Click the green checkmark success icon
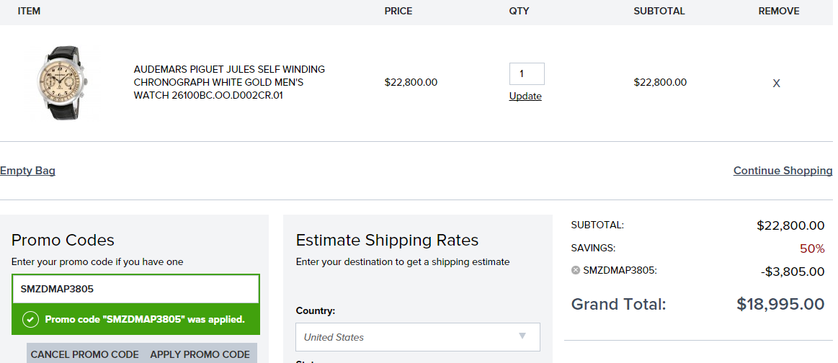 click(x=30, y=319)
